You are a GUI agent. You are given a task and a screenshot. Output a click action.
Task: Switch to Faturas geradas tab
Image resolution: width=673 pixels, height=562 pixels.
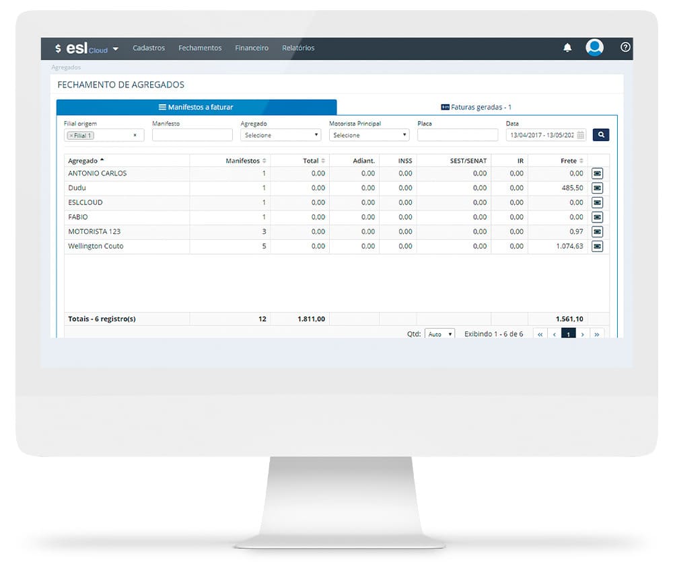coord(476,108)
